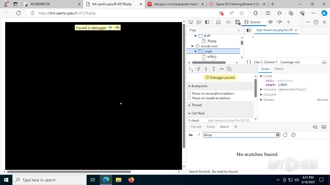This screenshot has height=185, width=330.
Task: Open a new browser tab
Action: 273,4
